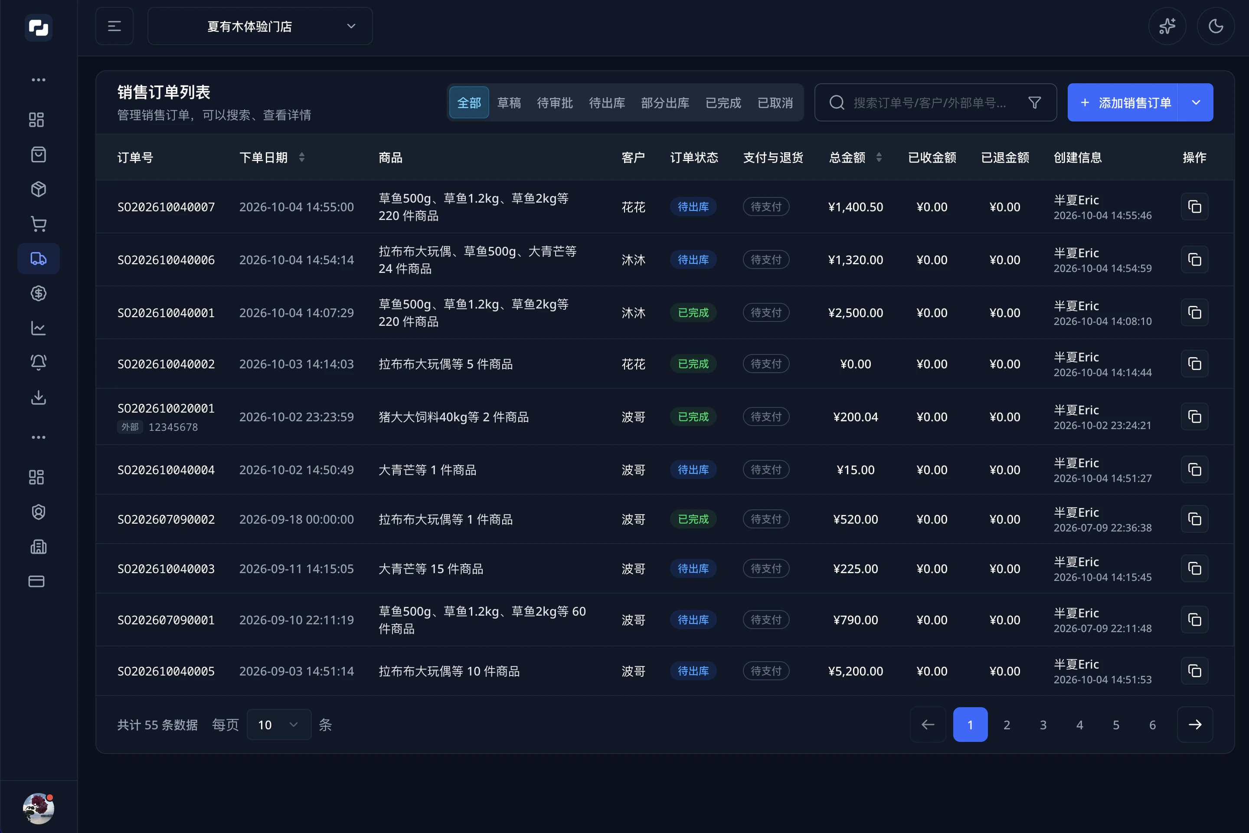
Task: Open the package cube sidebar icon
Action: (x=38, y=189)
